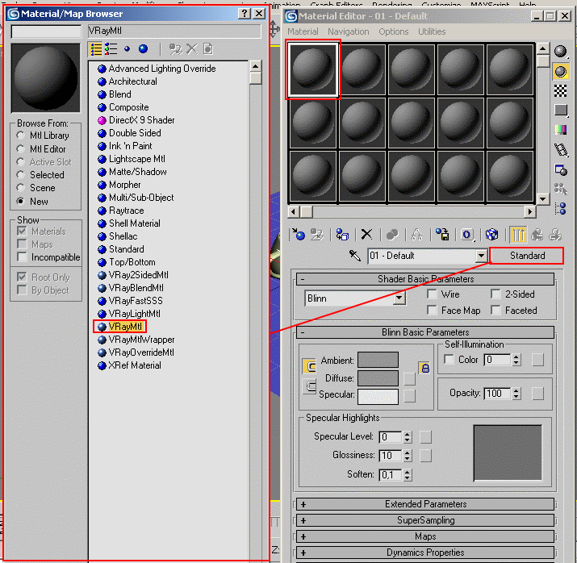The height and width of the screenshot is (563, 577).
Task: Select the Scene radio button
Action: [x=21, y=188]
